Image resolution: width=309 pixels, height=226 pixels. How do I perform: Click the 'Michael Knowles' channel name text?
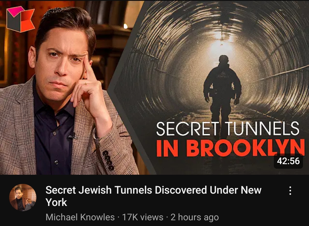pyautogui.click(x=80, y=217)
